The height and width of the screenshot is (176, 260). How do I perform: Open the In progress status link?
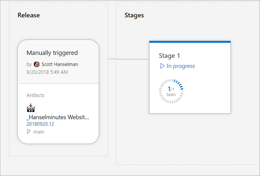tap(181, 66)
